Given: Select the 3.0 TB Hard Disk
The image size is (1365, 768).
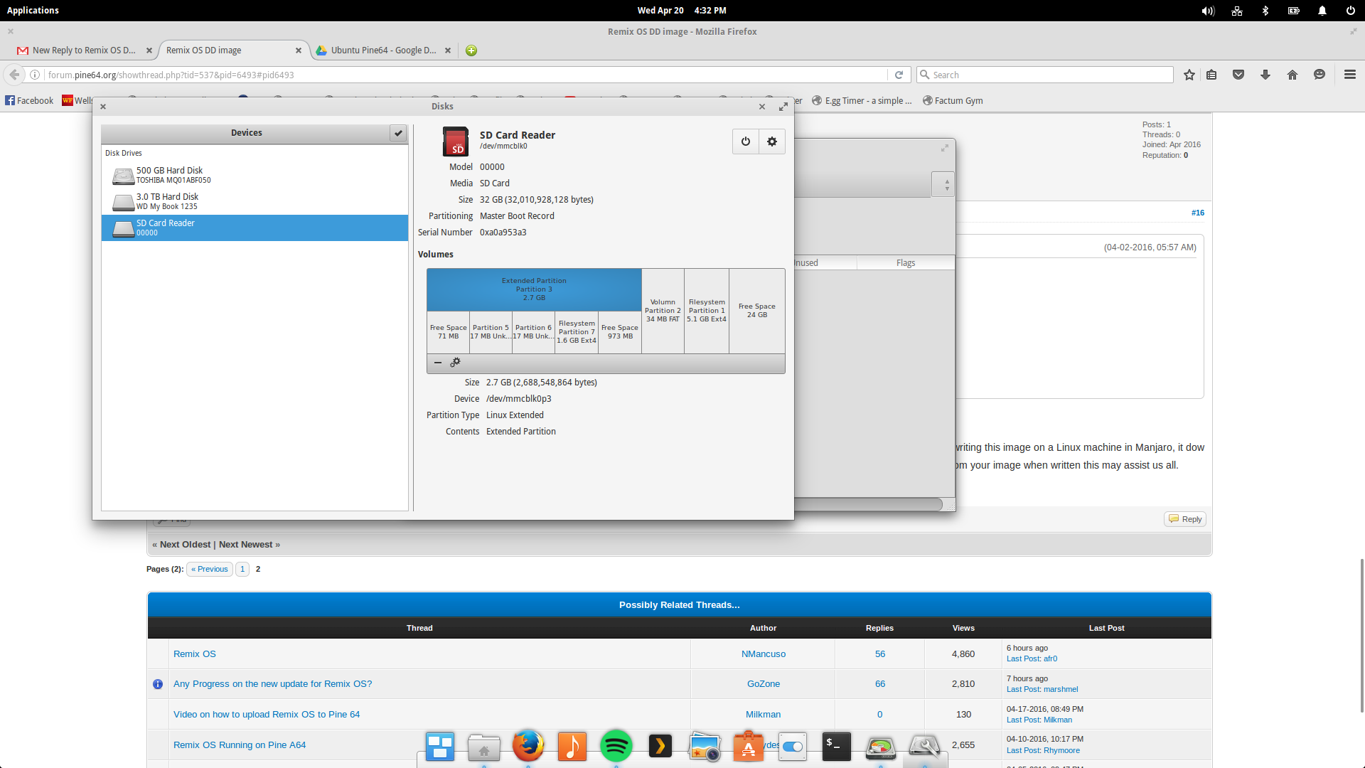Looking at the screenshot, I should pos(168,201).
